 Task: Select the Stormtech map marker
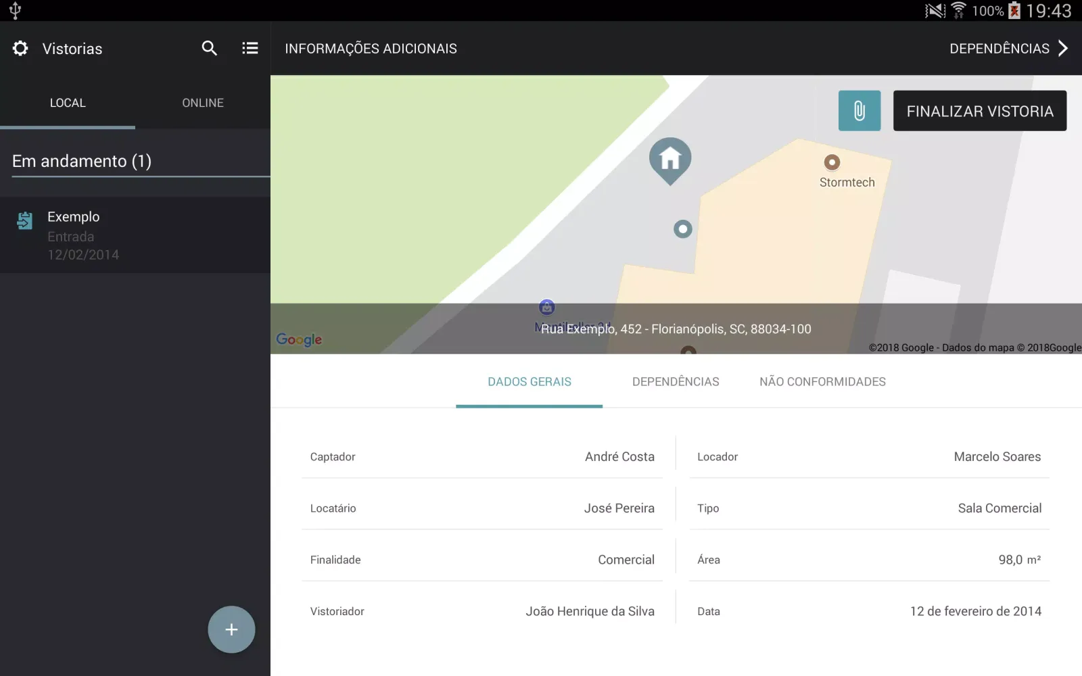(x=832, y=162)
